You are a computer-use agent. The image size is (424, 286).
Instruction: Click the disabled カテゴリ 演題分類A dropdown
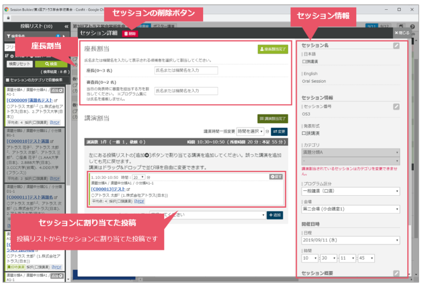(351, 152)
